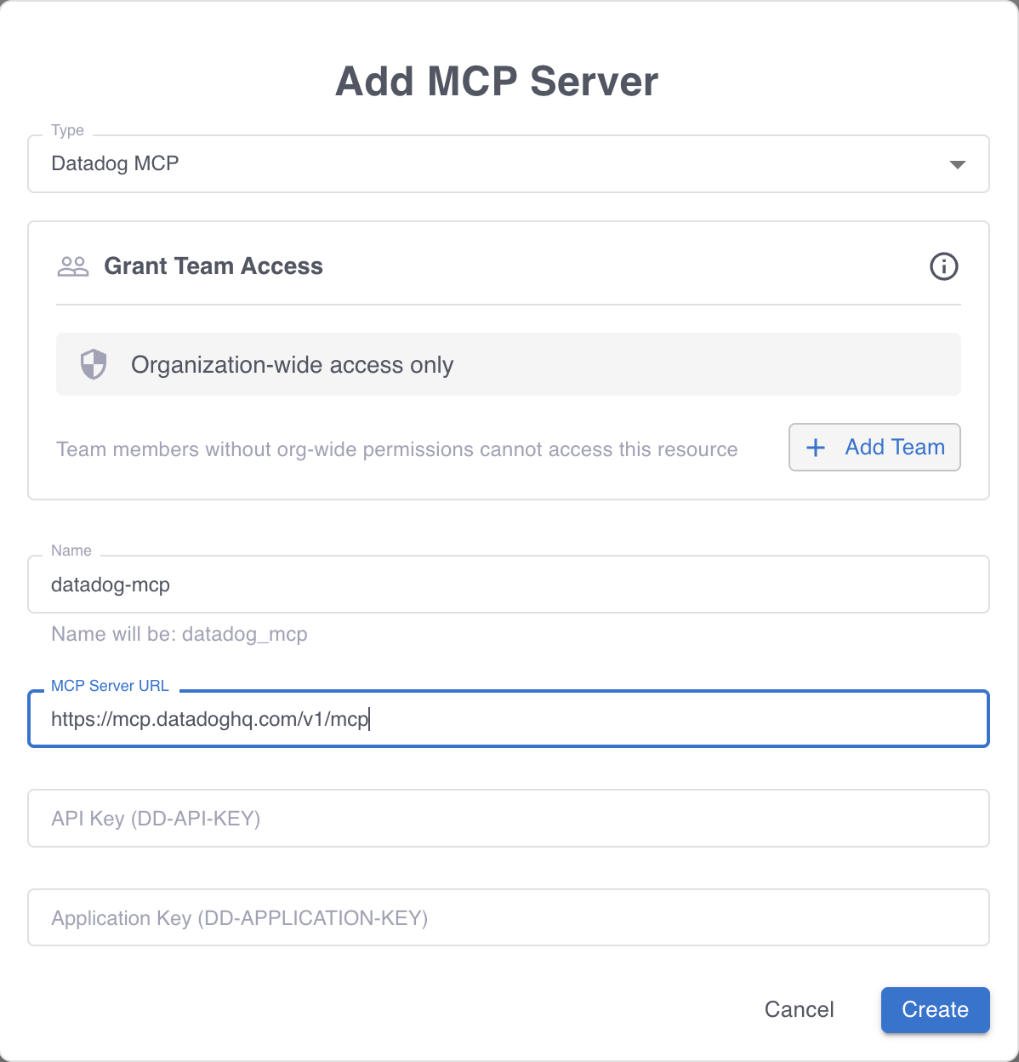
Task: Focus the API Key (DD-API-KEY) field
Action: tap(509, 819)
